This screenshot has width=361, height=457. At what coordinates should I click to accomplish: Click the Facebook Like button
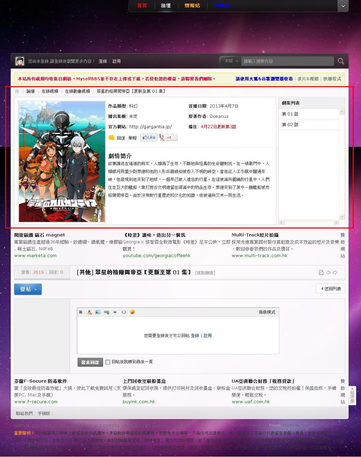pos(149,138)
